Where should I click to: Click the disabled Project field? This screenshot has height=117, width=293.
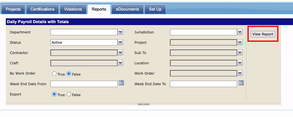coord(204,42)
